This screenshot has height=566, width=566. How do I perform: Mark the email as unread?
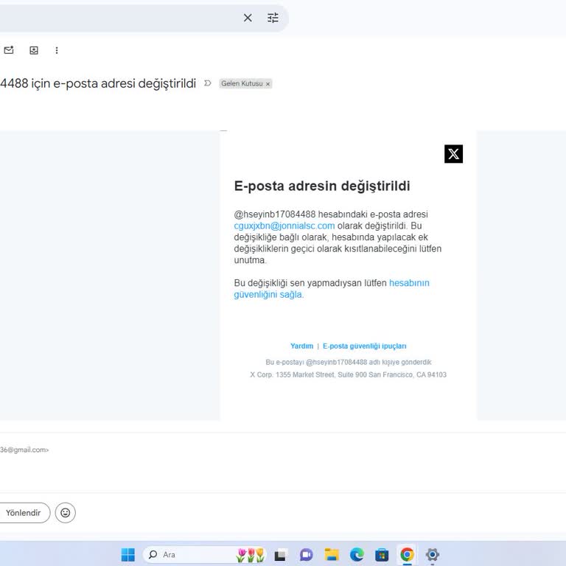tap(9, 50)
